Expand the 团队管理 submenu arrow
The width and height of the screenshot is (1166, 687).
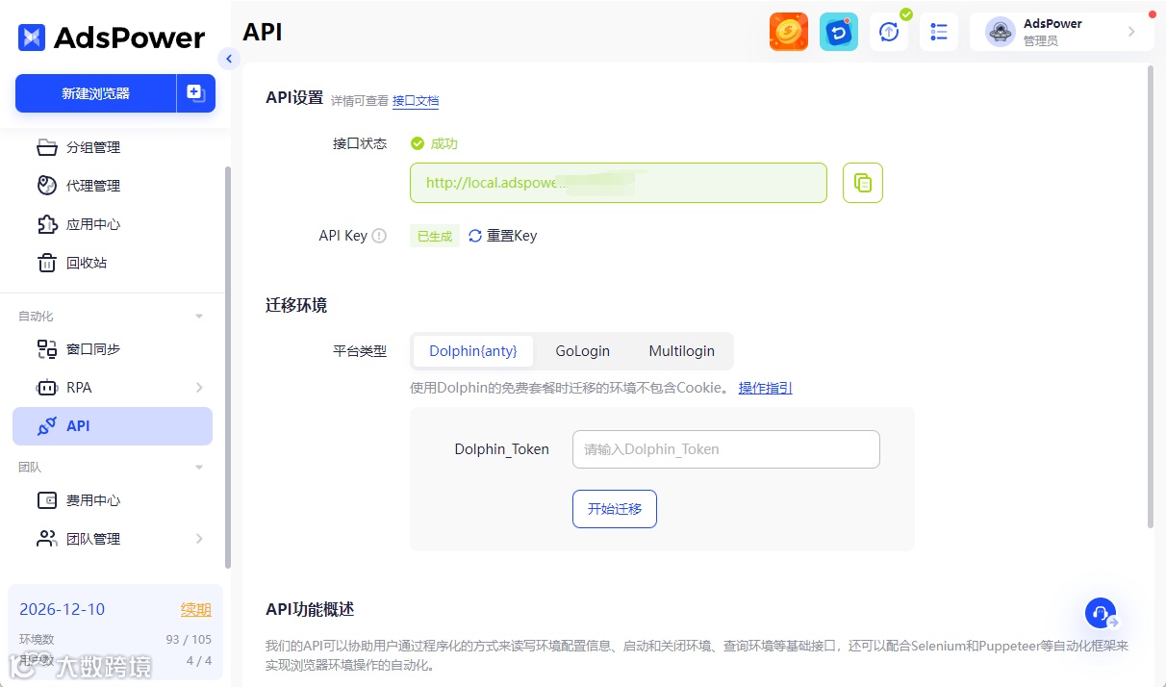tap(199, 539)
